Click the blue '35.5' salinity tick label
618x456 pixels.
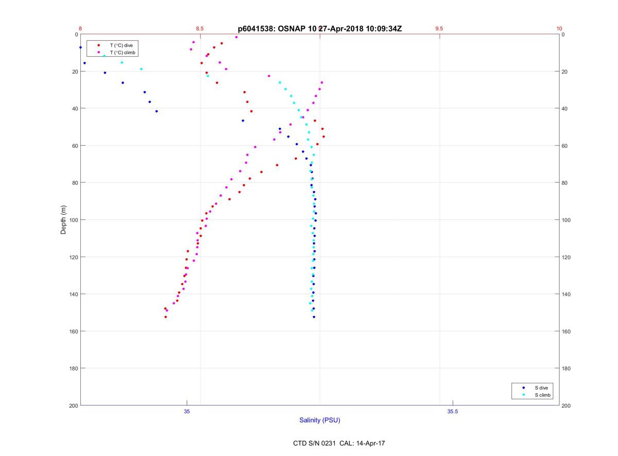click(453, 411)
